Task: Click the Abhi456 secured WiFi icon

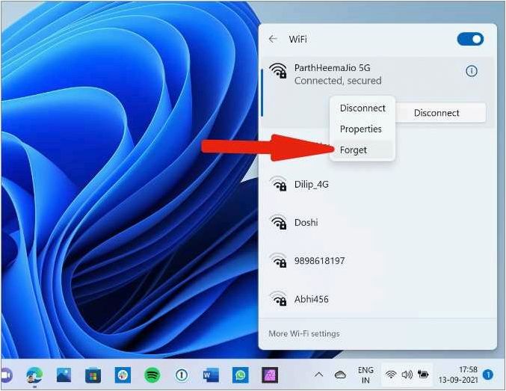Action: [x=278, y=298]
